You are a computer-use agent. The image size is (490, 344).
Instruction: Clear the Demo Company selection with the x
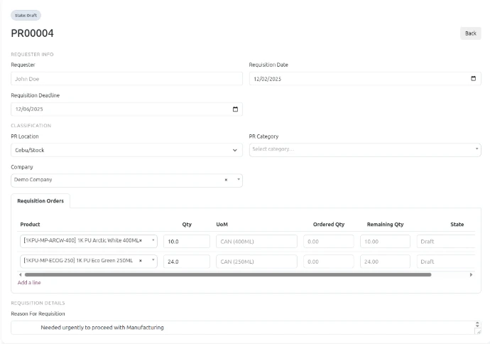pos(227,180)
